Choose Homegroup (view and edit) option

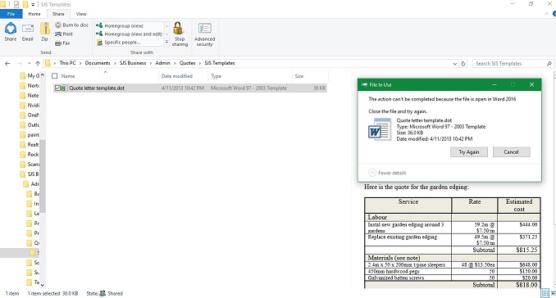[129, 34]
